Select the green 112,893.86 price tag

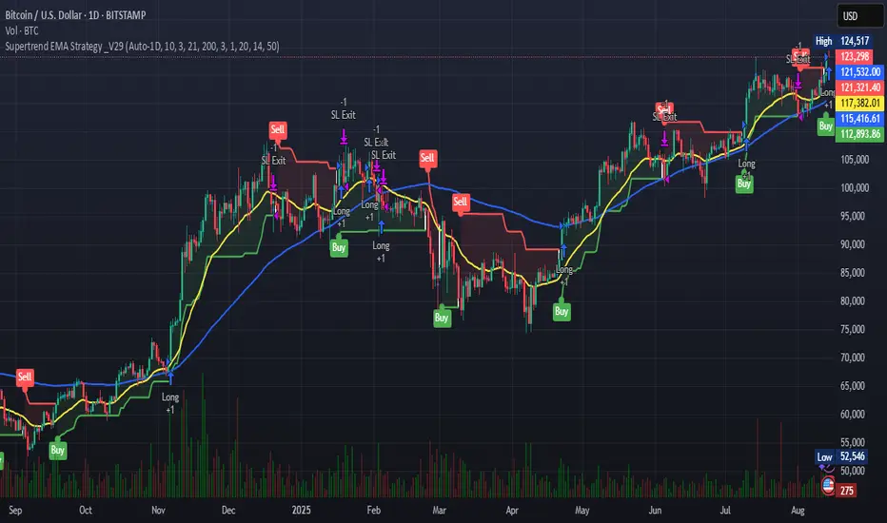point(859,134)
